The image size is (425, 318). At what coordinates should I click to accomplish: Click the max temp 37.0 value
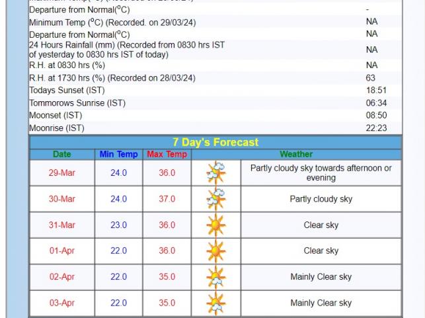pos(167,199)
